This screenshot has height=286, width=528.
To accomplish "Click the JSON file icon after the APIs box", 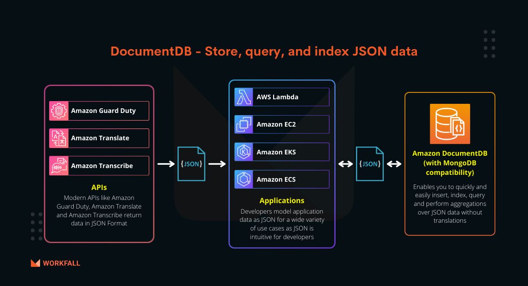I will (191, 164).
